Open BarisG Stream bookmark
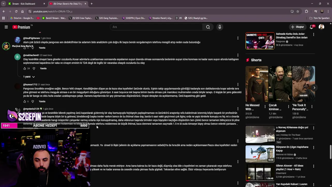This screenshot has width=332, height=187. click(x=54, y=18)
